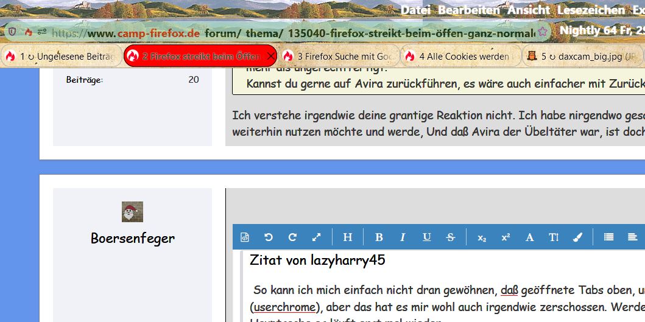This screenshot has height=322, width=645.
Task: Open text color brush tool
Action: pos(577,237)
